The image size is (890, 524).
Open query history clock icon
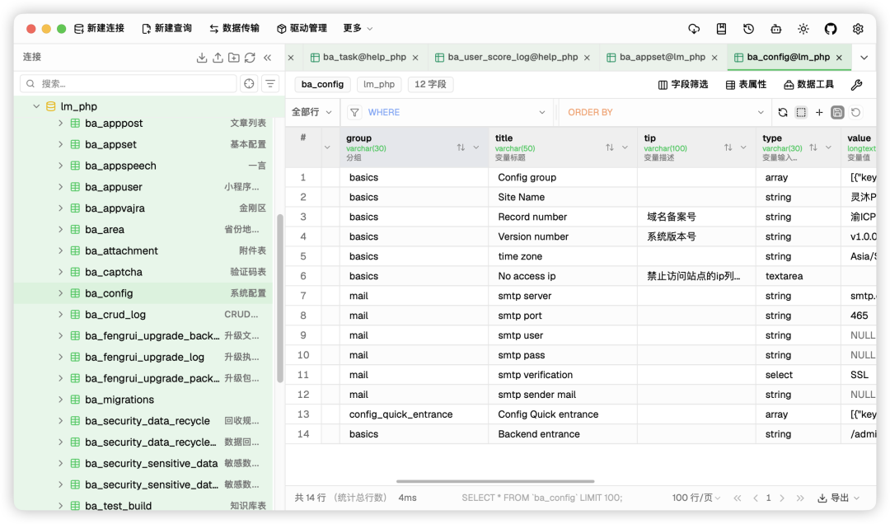(x=748, y=28)
